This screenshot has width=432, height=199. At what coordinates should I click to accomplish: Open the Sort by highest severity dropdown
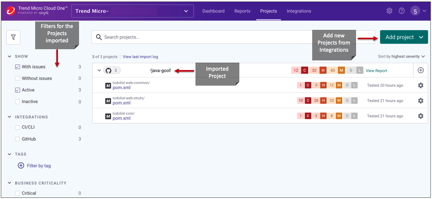click(x=401, y=56)
